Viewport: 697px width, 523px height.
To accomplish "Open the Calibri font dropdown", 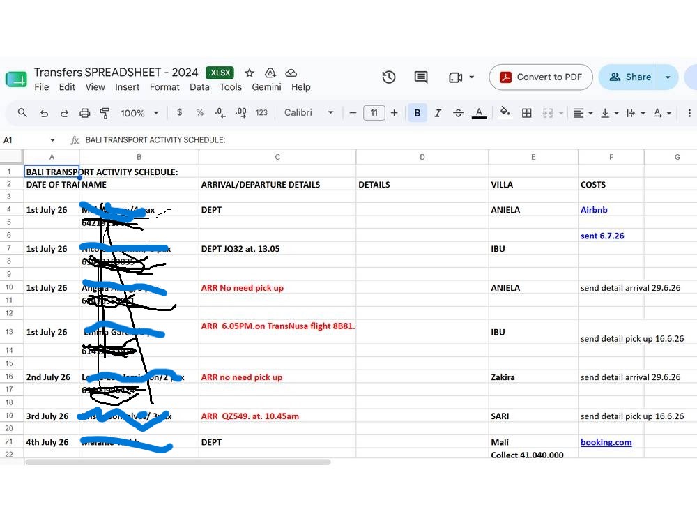I will coord(309,112).
